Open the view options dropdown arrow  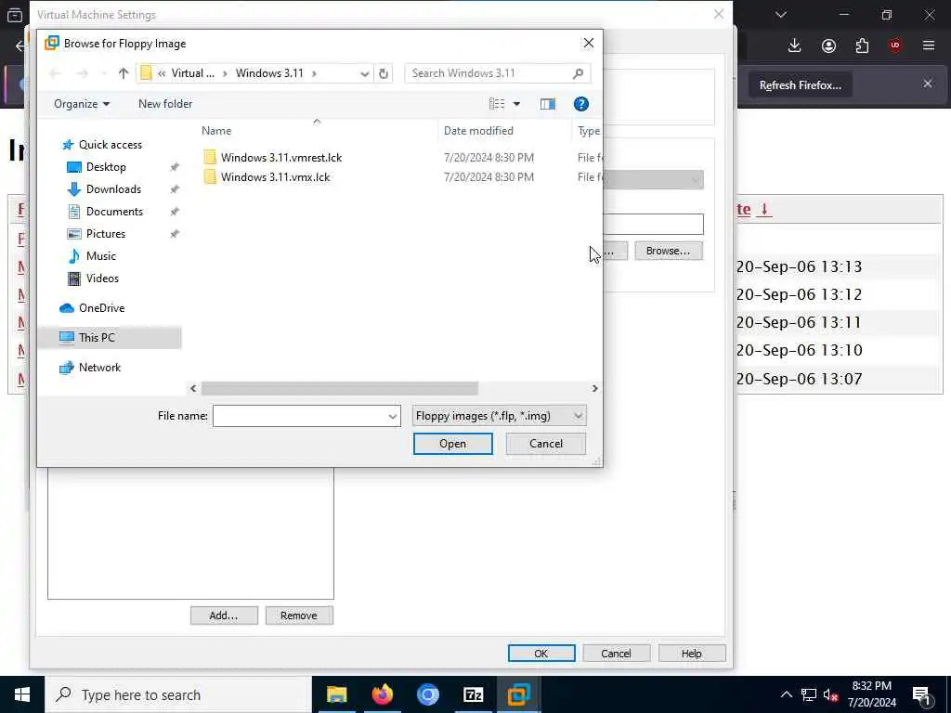[x=516, y=104]
